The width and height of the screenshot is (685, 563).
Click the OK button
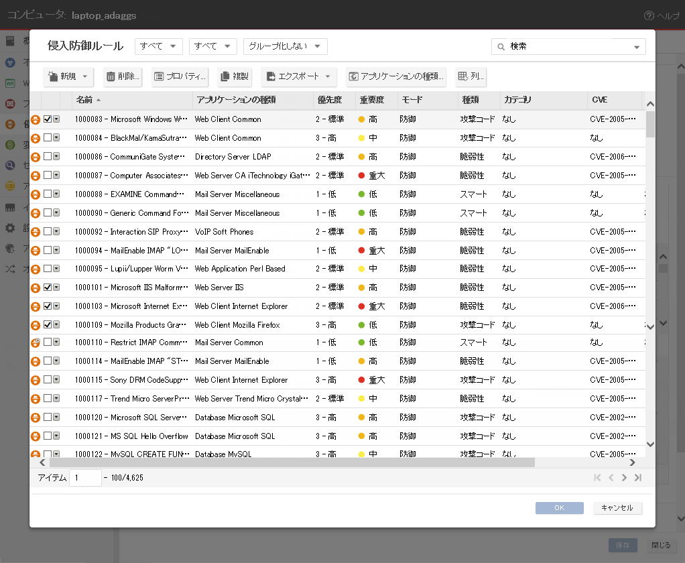(x=559, y=508)
